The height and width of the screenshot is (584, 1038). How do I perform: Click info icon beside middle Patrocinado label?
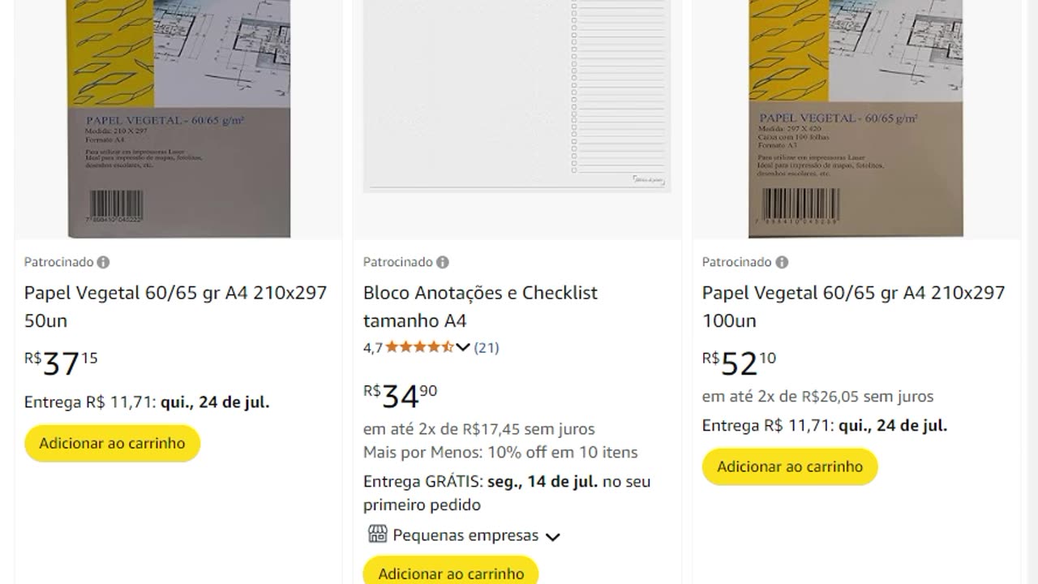tap(442, 262)
